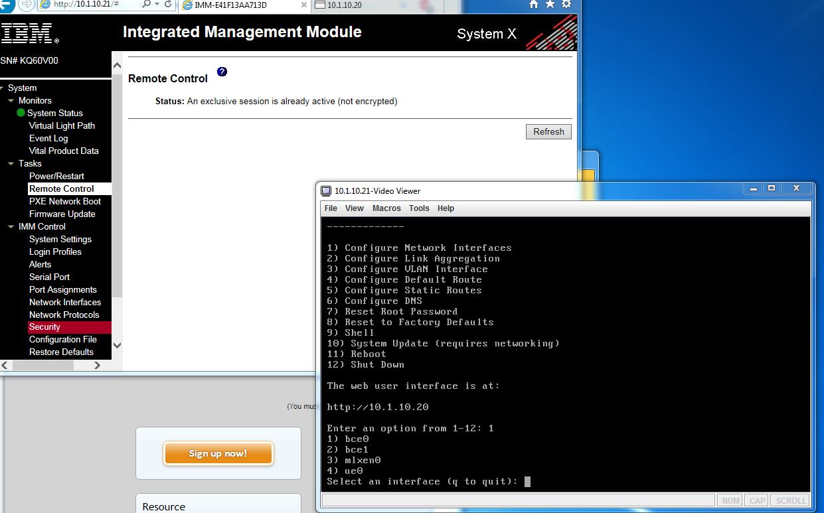The width and height of the screenshot is (824, 513).
Task: Click the Refresh button on Remote Control page
Action: (548, 131)
